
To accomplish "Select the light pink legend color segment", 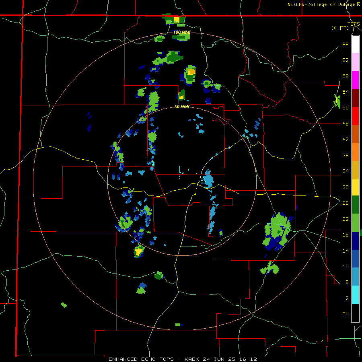I will 355,62.
